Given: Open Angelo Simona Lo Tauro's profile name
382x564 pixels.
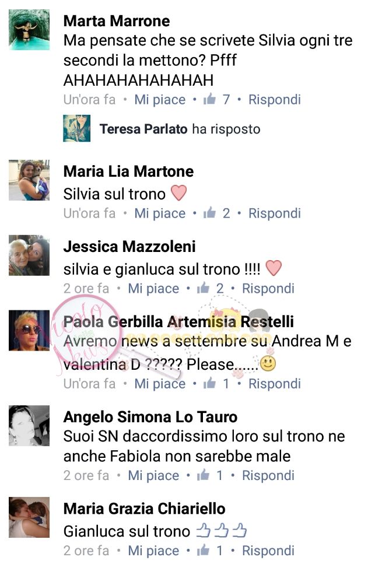Looking at the screenshot, I should pyautogui.click(x=150, y=417).
